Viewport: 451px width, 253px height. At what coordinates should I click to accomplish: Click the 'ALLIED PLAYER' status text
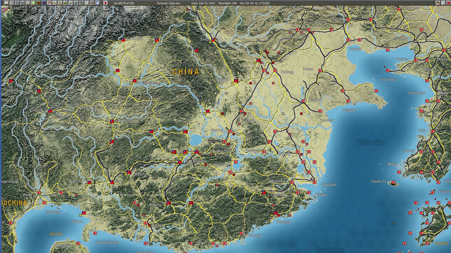[x=124, y=3]
